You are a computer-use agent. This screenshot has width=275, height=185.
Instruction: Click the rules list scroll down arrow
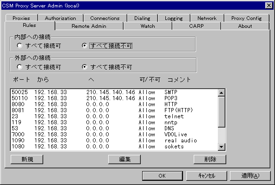[x=221, y=147]
